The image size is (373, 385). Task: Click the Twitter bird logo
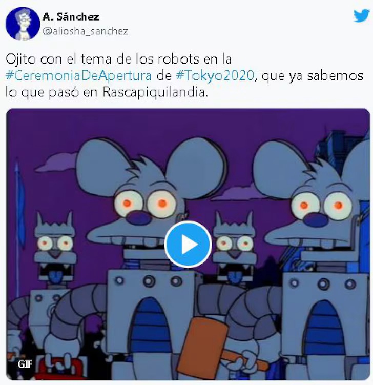click(361, 16)
